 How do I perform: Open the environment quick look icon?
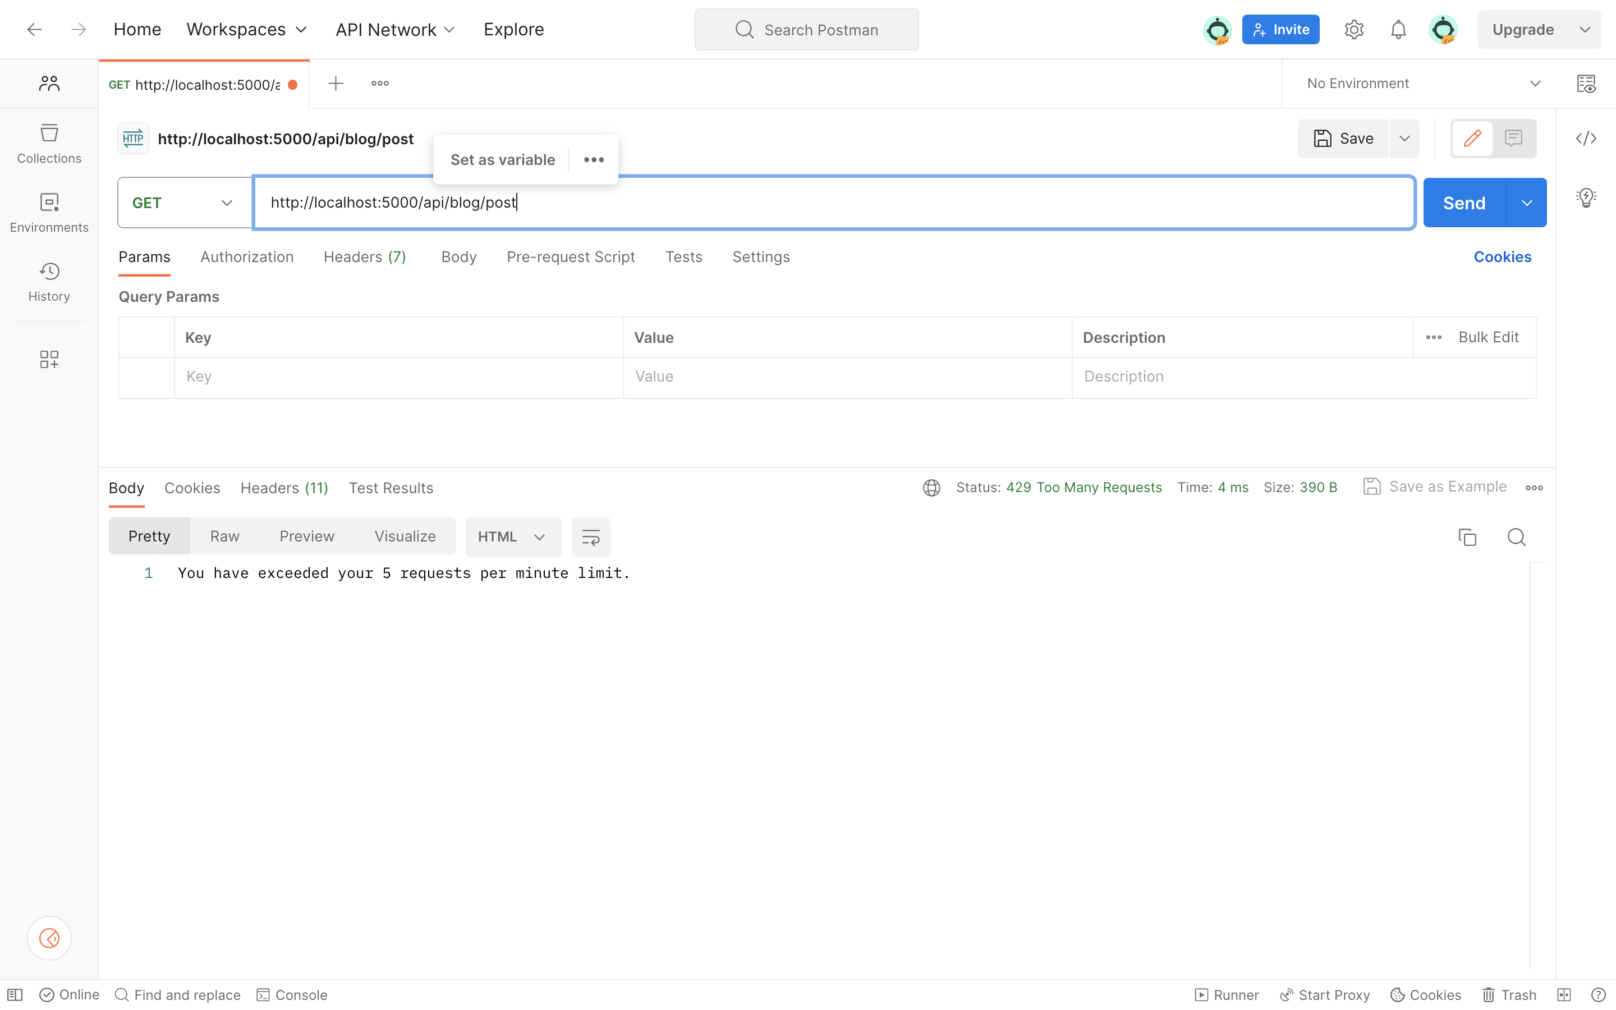pyautogui.click(x=1586, y=84)
